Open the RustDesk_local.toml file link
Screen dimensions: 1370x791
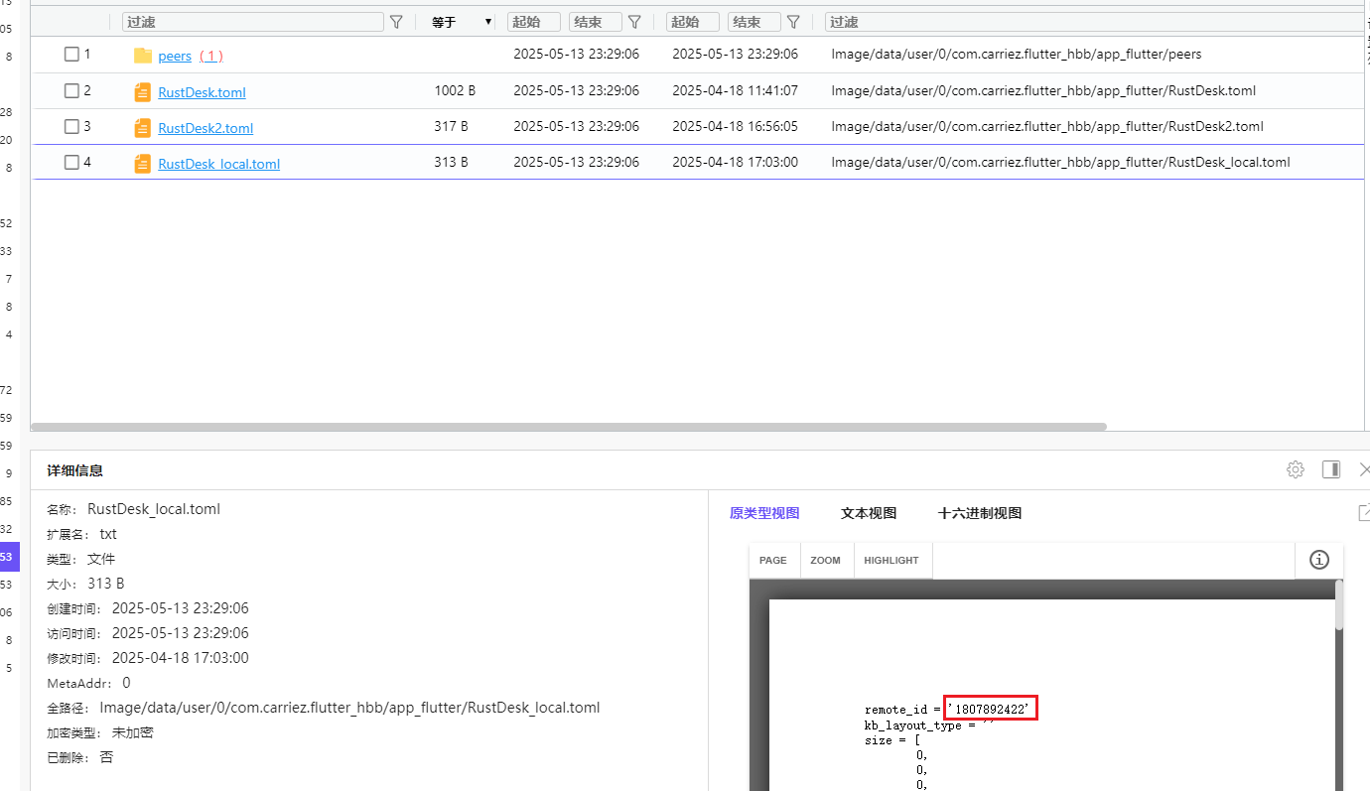(218, 164)
